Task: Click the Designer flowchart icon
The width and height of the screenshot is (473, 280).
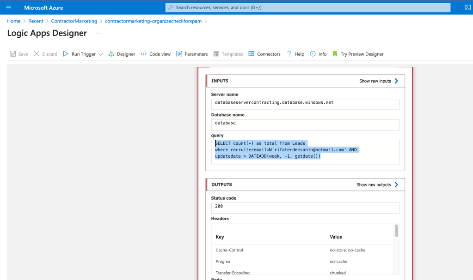Action: tap(111, 54)
